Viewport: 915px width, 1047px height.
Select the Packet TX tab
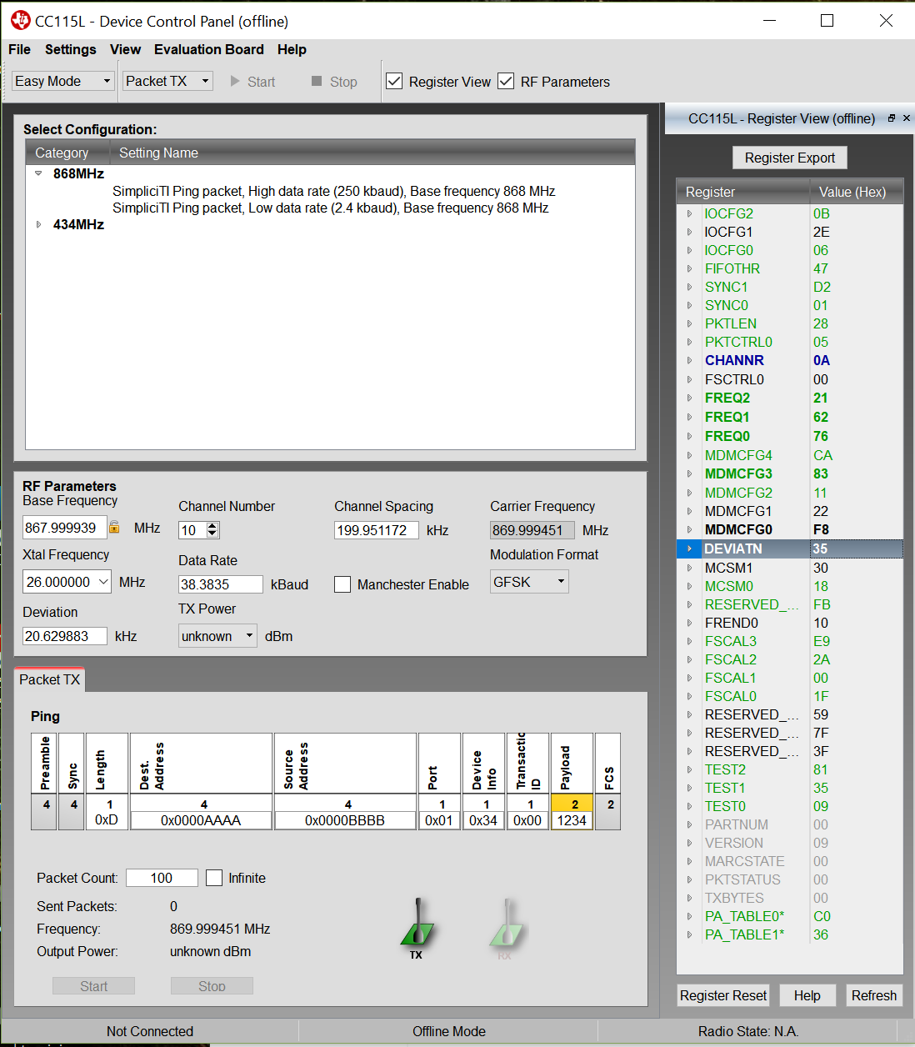[x=50, y=679]
